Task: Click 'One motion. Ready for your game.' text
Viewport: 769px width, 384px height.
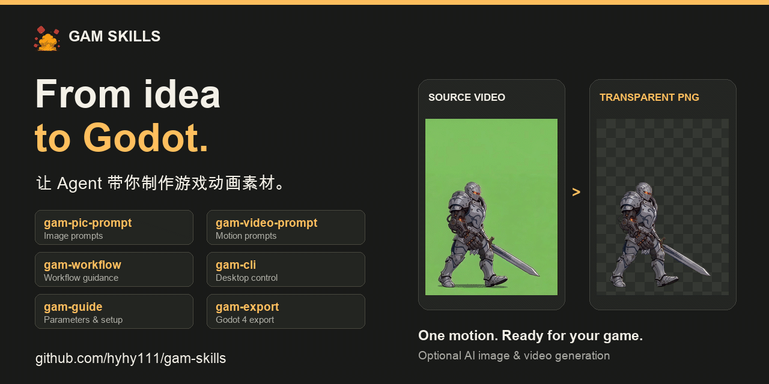Action: tap(530, 335)
